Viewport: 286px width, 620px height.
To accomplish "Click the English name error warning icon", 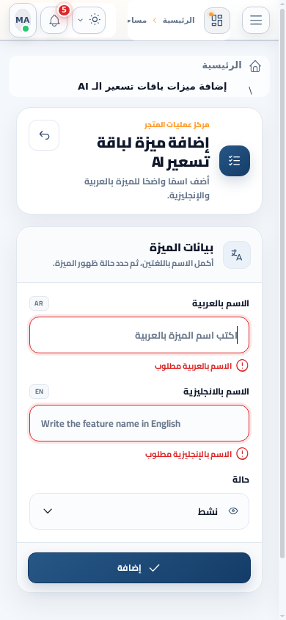I will (242, 454).
